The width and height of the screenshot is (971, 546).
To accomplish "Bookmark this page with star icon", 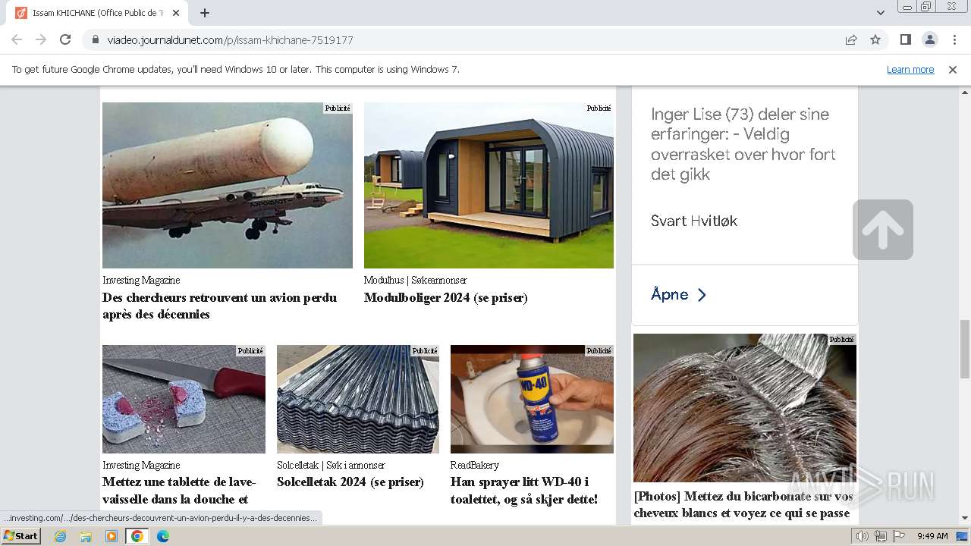I will click(x=875, y=39).
